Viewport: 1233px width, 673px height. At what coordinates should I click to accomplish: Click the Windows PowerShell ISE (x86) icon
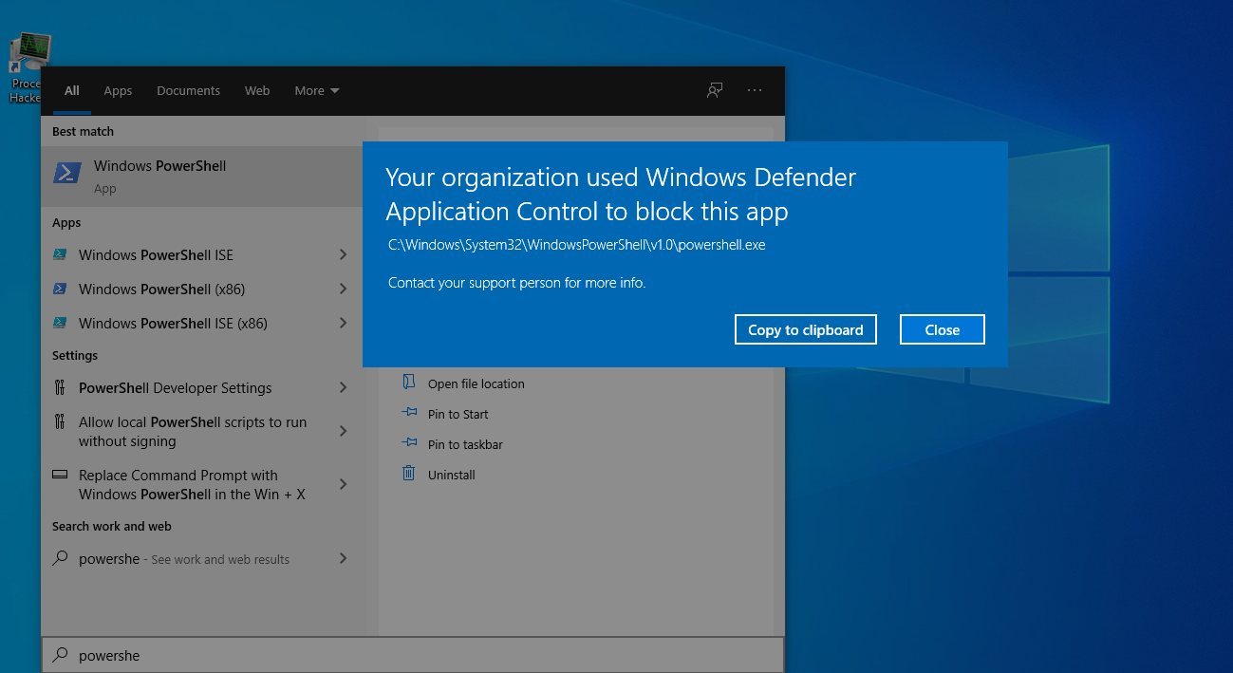pyautogui.click(x=60, y=323)
